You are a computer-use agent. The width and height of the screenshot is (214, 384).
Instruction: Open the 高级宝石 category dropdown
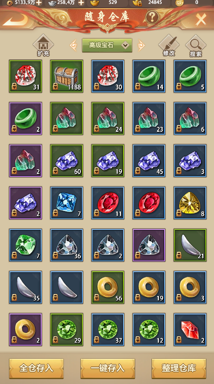pyautogui.click(x=107, y=45)
